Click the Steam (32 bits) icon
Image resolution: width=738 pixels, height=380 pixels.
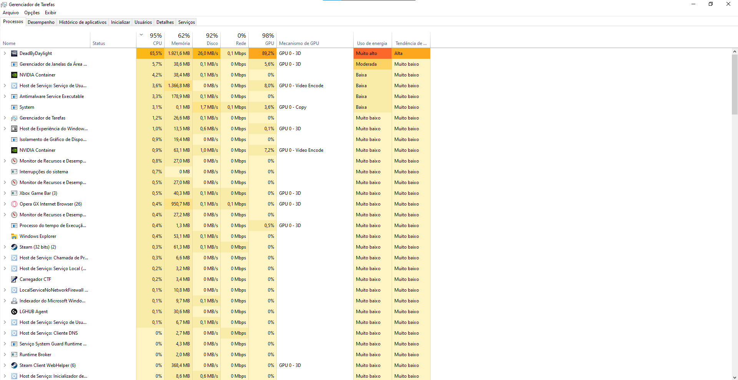pos(14,247)
